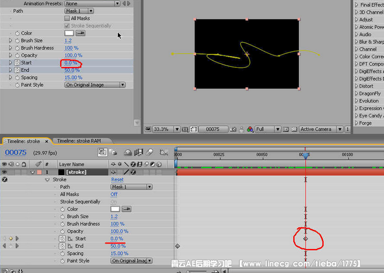Screen dimensions: 384x273
Task: Click the End 50.0% value in Effect Controls
Action: tap(72, 70)
